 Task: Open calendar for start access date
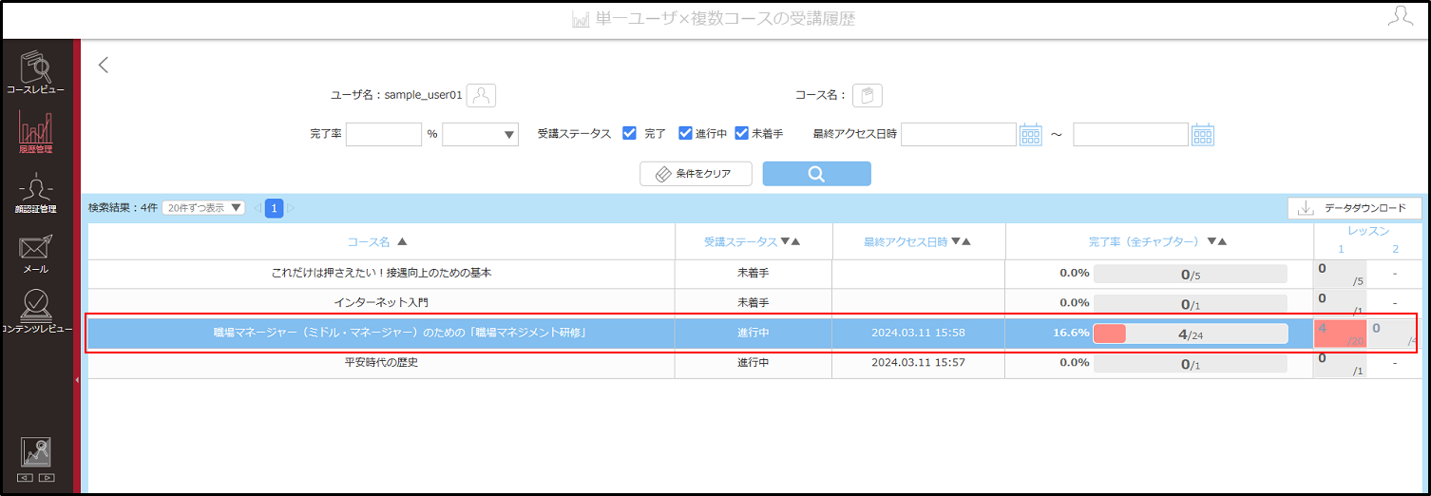tap(1031, 135)
